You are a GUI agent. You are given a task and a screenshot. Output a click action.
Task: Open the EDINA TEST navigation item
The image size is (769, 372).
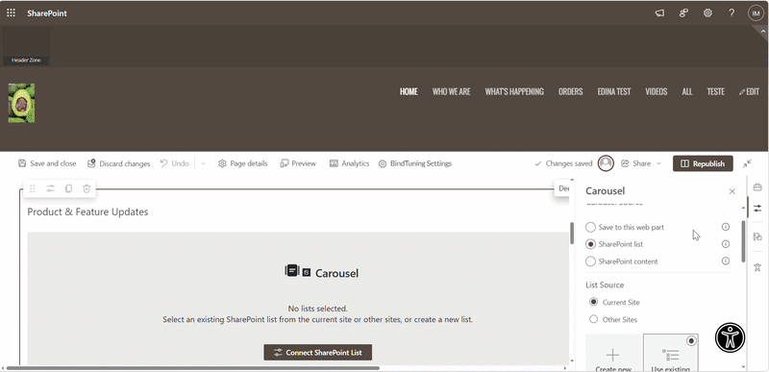[x=614, y=91]
